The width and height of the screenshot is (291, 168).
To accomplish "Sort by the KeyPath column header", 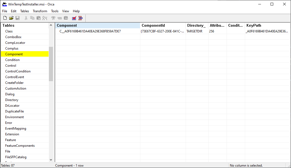I will 267,25.
